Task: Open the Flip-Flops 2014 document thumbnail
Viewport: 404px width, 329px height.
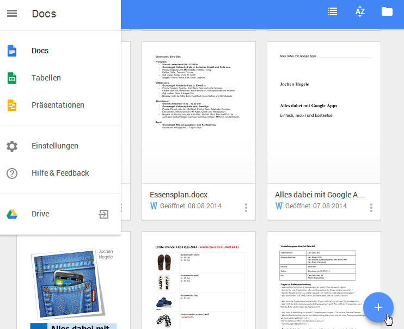Action: coord(199,280)
